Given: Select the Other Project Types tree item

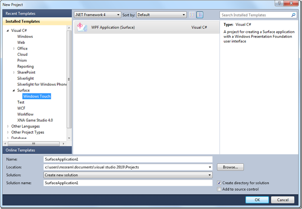Looking at the screenshot, I should pyautogui.click(x=28, y=132).
